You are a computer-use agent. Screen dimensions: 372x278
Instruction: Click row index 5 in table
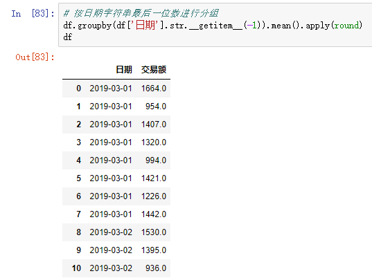coord(78,178)
